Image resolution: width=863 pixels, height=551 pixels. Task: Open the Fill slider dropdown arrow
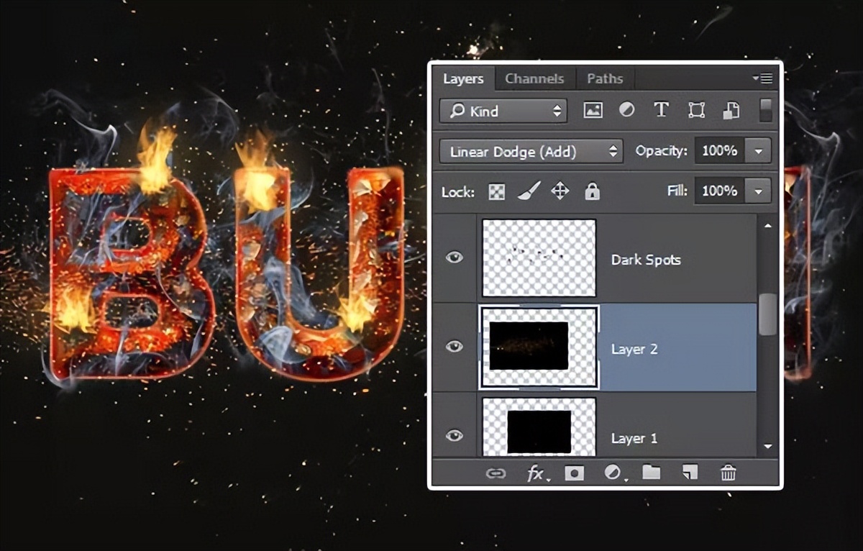(758, 191)
